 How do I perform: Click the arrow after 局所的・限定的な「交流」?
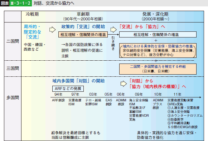pos(52,30)
